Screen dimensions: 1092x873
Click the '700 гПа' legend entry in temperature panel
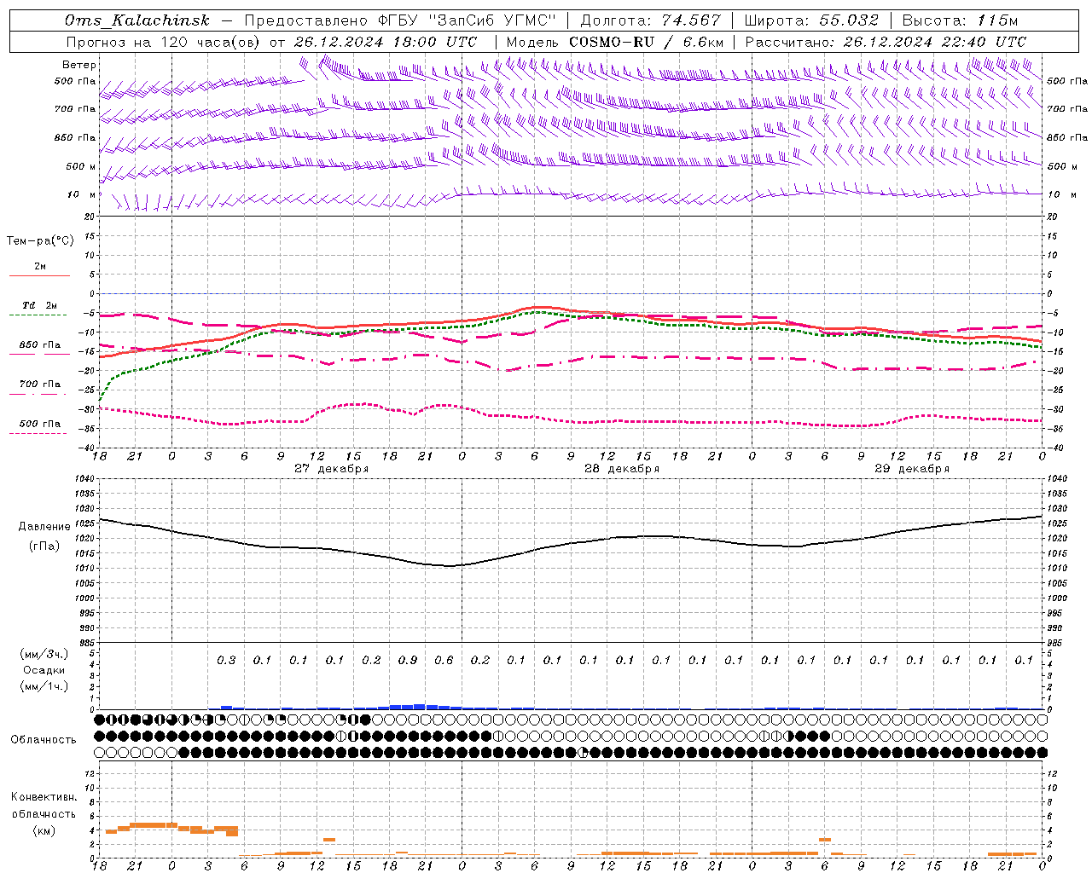coord(39,384)
